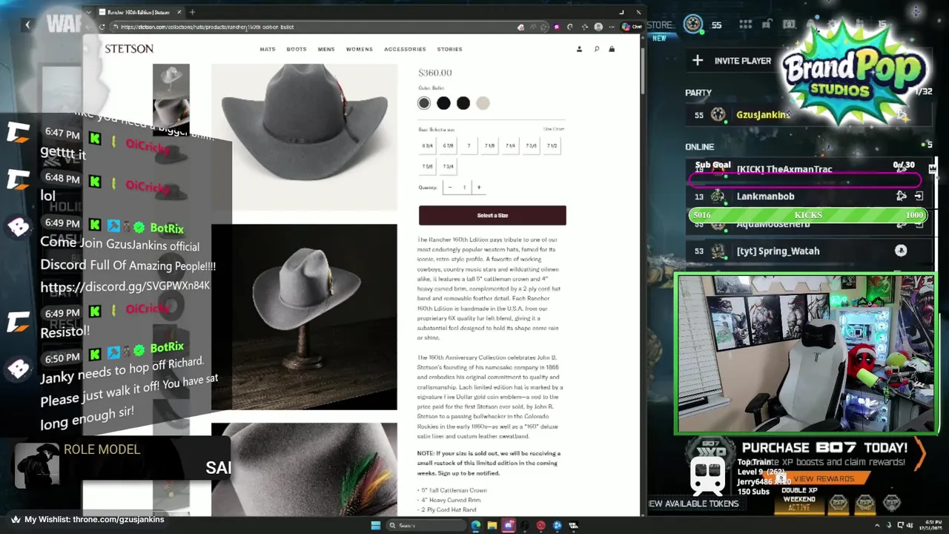Screen dimensions: 949x534
Task: Select online friend Lankmanbob
Action: click(765, 197)
